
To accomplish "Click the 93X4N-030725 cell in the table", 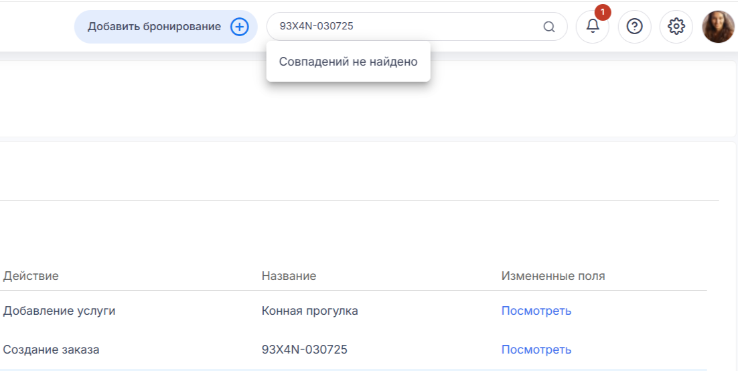I will [x=305, y=350].
